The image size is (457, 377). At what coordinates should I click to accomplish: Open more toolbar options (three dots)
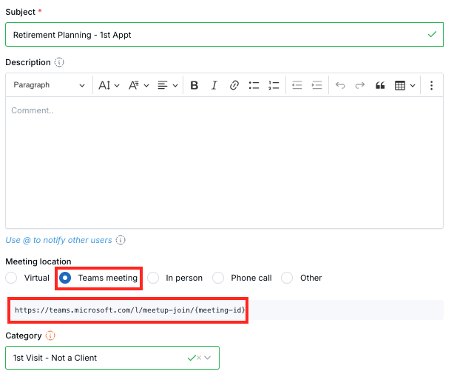pos(431,85)
